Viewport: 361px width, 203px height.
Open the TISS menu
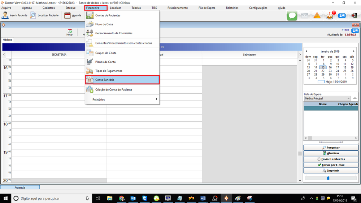[154, 8]
